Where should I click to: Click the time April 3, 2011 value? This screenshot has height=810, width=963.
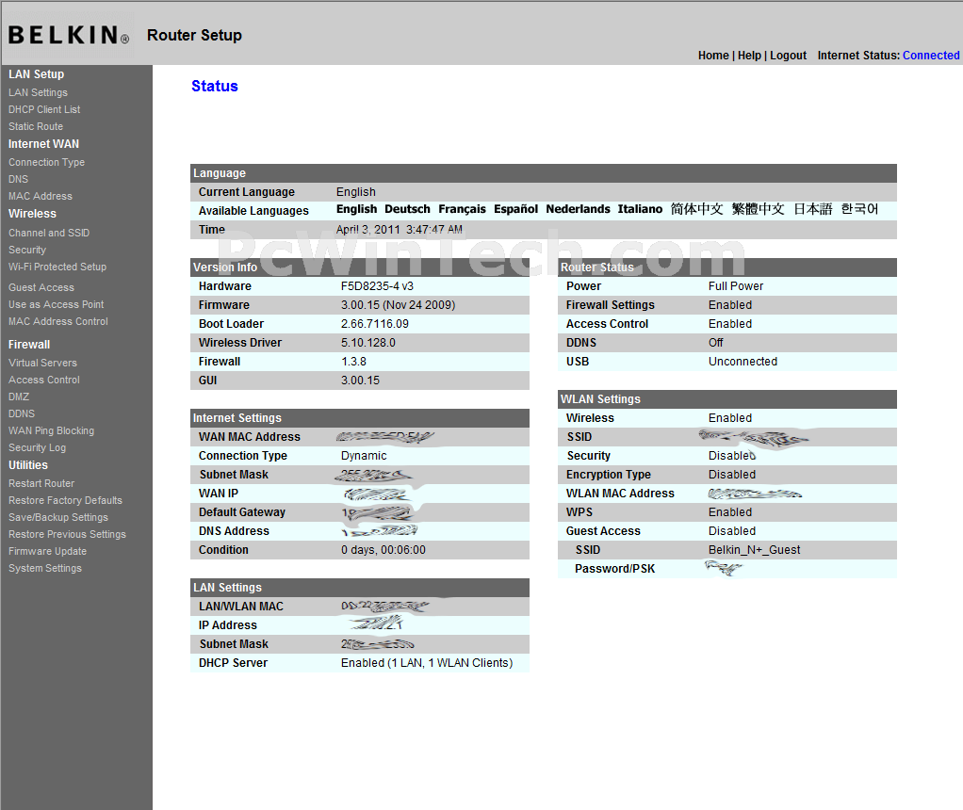click(x=400, y=230)
